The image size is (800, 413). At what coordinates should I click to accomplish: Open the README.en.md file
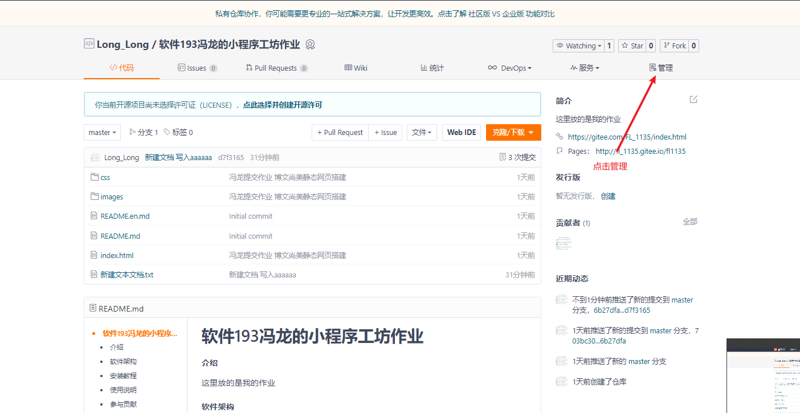click(125, 216)
